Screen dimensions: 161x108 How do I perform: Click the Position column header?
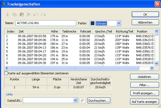click(x=144, y=31)
